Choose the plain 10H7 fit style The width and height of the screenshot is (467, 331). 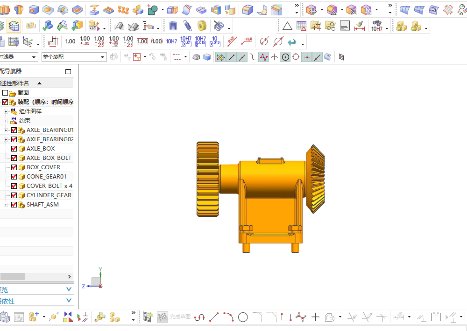[171, 41]
